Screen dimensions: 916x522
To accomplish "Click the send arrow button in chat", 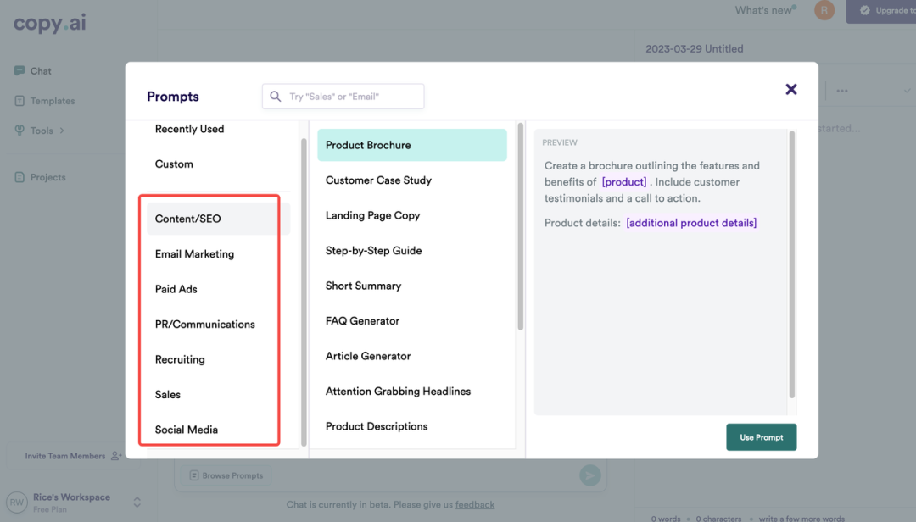I will click(x=590, y=475).
